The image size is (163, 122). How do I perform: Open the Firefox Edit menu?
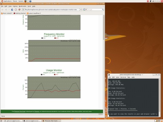[6, 6]
